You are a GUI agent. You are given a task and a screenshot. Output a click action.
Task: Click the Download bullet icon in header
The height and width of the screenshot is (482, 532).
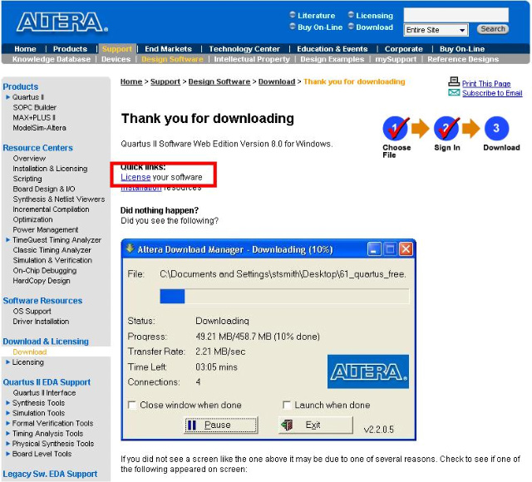[351, 26]
